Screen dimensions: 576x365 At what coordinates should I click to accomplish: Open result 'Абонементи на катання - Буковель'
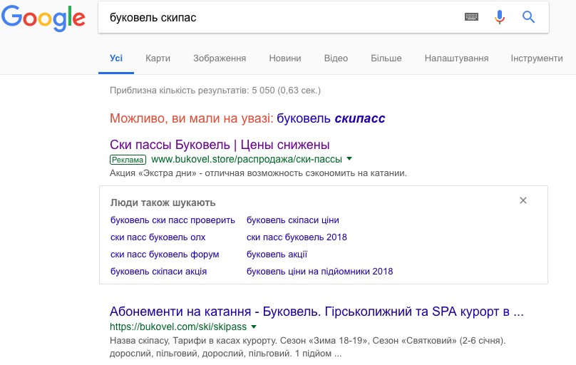coord(317,312)
